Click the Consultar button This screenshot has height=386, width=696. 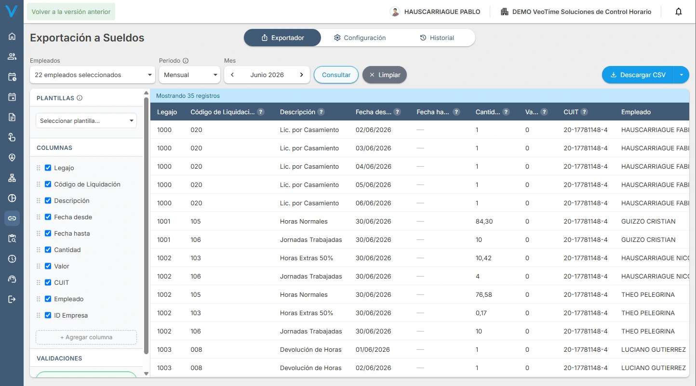pos(336,75)
